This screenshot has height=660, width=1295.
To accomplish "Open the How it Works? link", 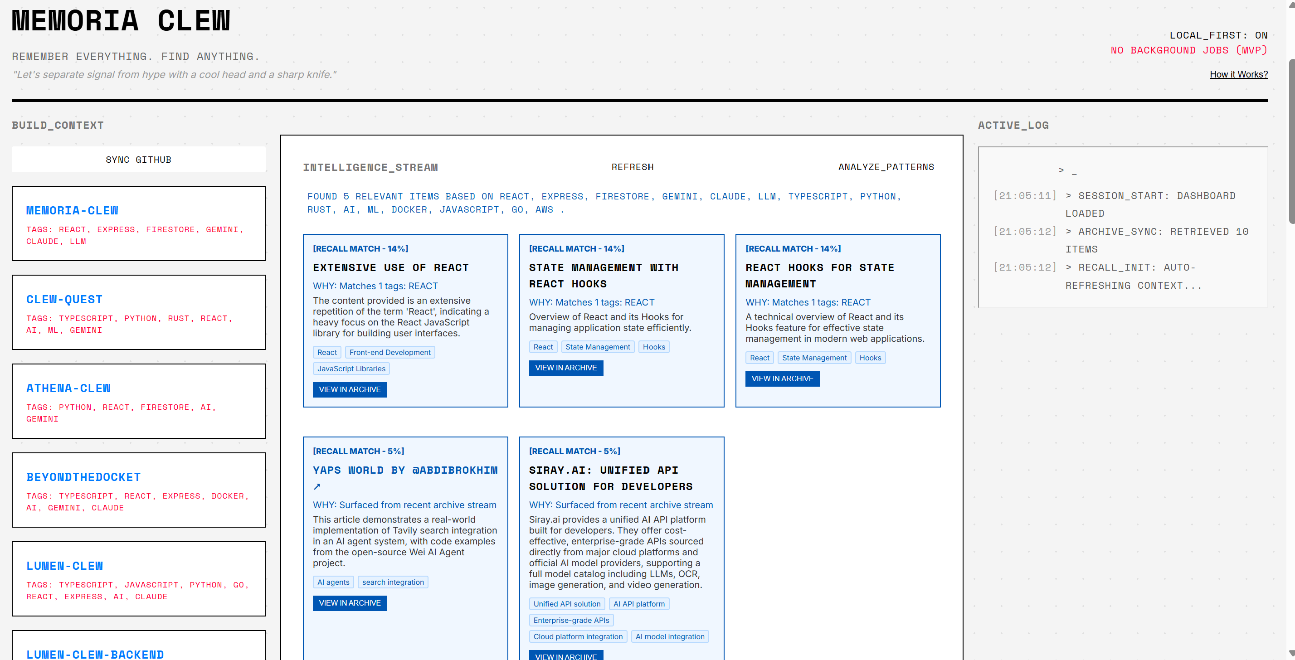I will 1238,74.
